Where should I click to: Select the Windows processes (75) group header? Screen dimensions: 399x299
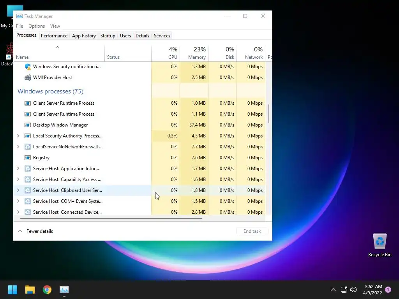click(x=50, y=91)
